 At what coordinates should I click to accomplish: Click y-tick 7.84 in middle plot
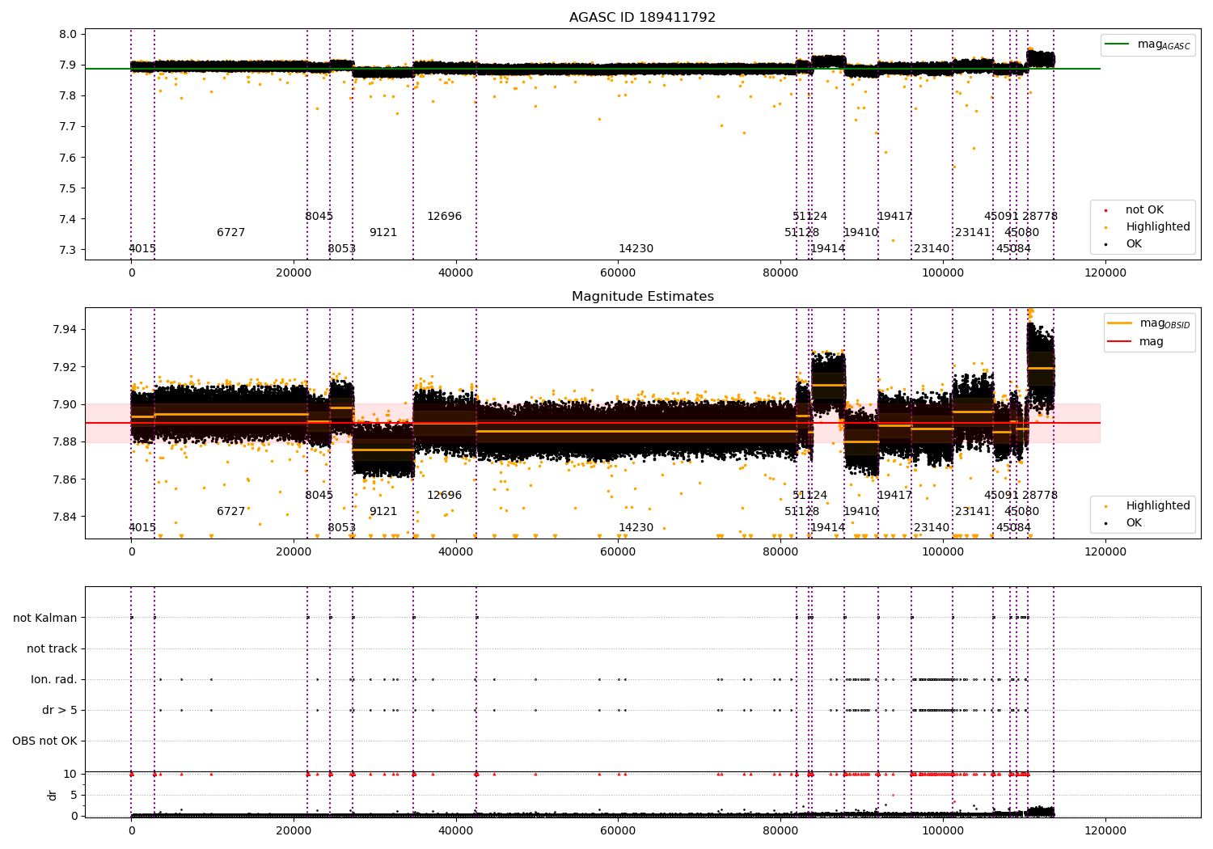65,517
